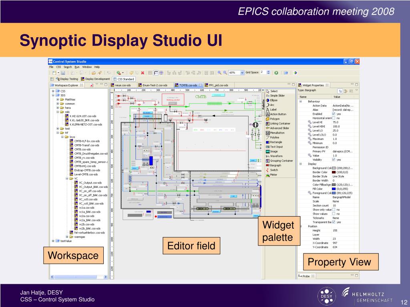Choose the Grouping Container widget
410x307 pixels.
pyautogui.click(x=279, y=161)
